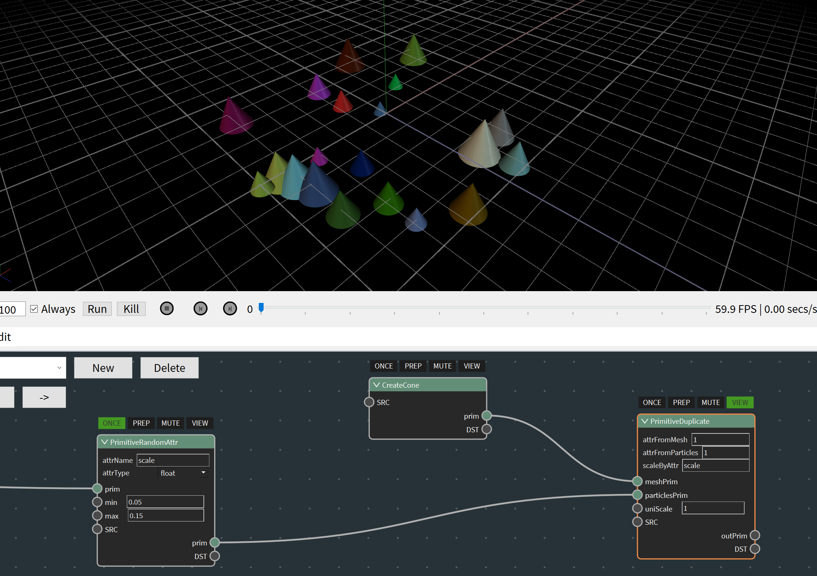Click PrimitiveDuplicate uniScale socket

coord(637,508)
